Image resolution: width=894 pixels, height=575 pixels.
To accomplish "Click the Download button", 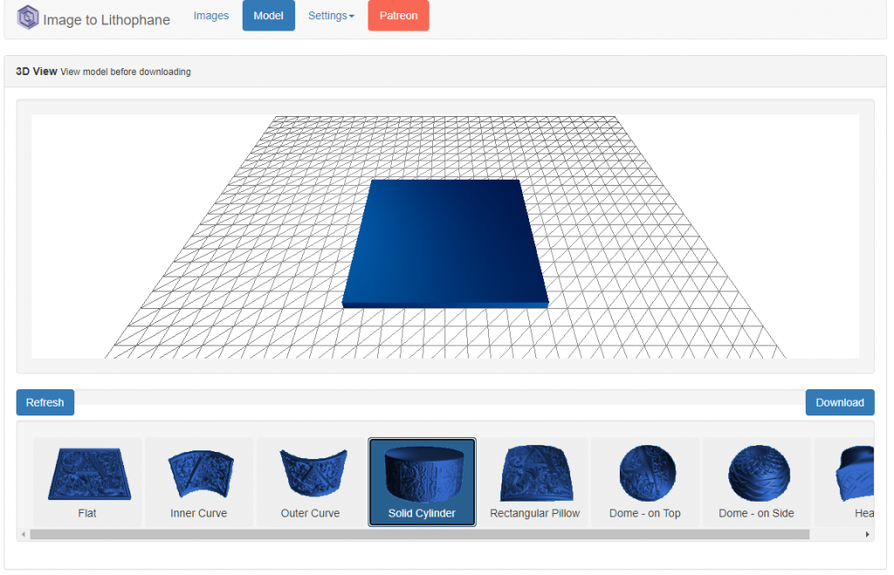I will [x=839, y=402].
